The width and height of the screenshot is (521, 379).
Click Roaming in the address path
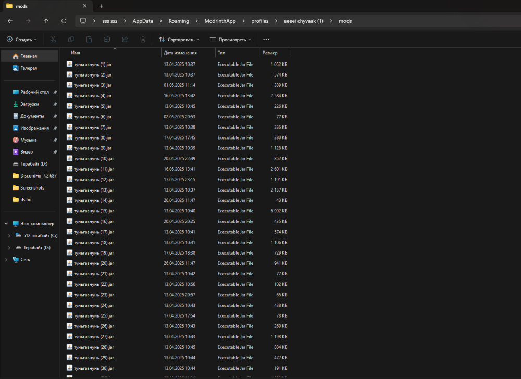(179, 21)
